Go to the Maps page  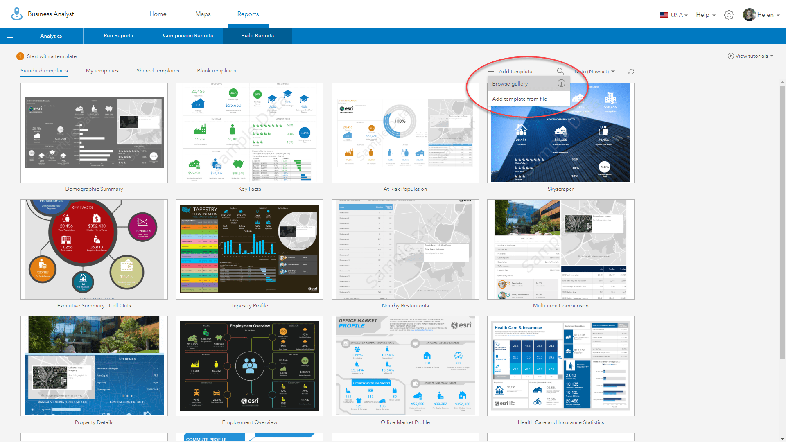coord(203,14)
